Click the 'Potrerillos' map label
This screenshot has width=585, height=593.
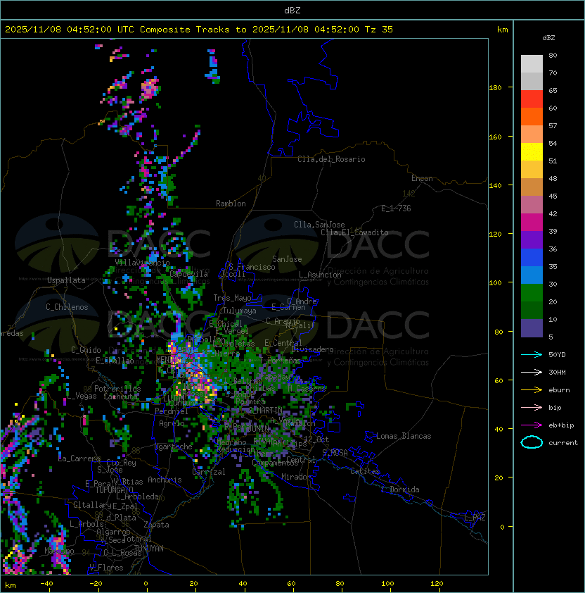click(117, 389)
